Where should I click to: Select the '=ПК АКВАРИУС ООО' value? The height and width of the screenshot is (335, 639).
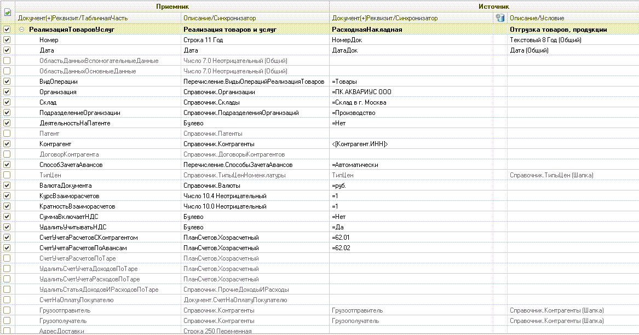click(x=412, y=92)
